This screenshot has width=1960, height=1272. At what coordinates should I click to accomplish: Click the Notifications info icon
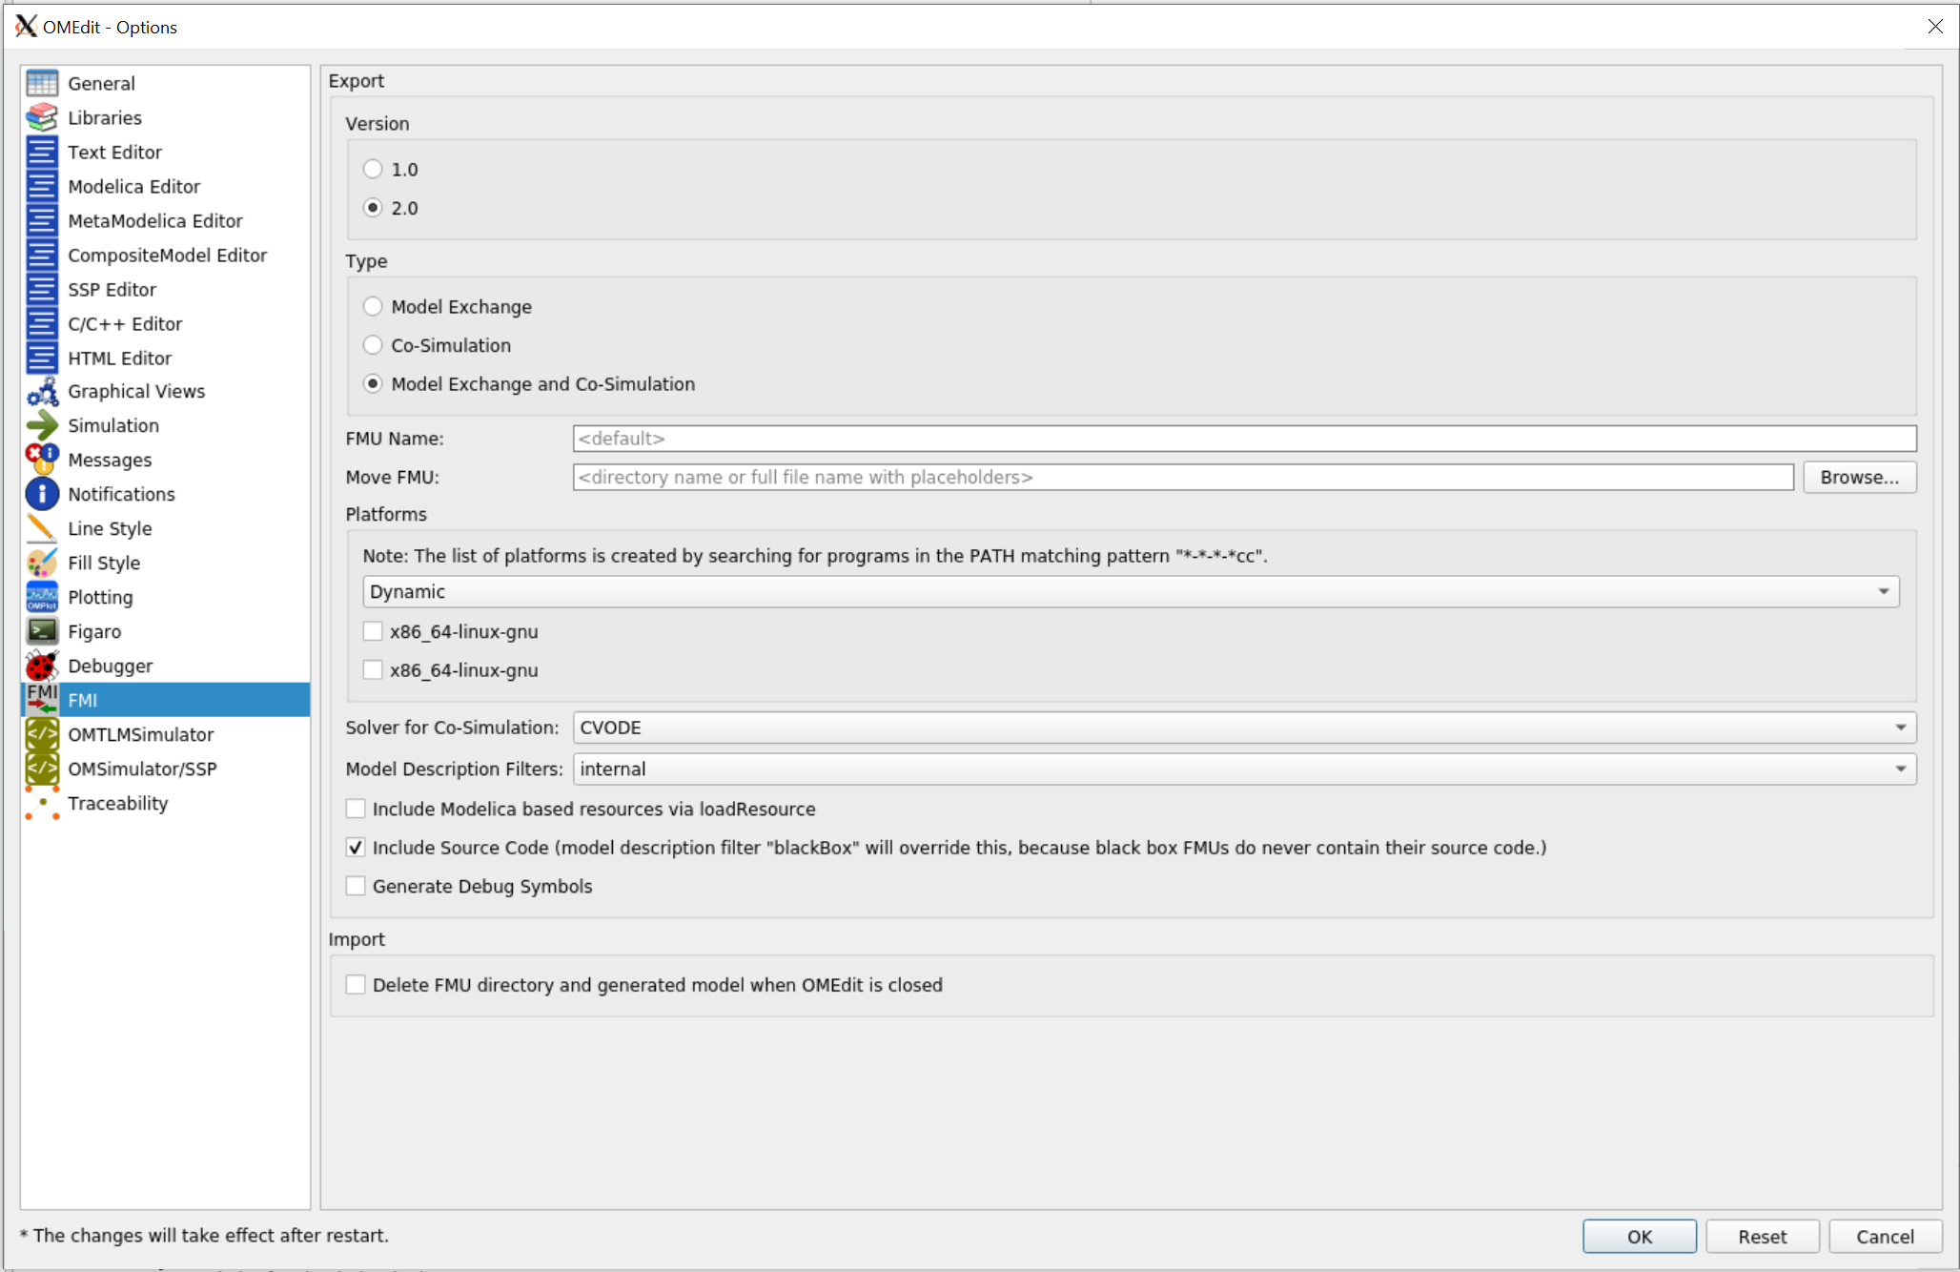[41, 494]
